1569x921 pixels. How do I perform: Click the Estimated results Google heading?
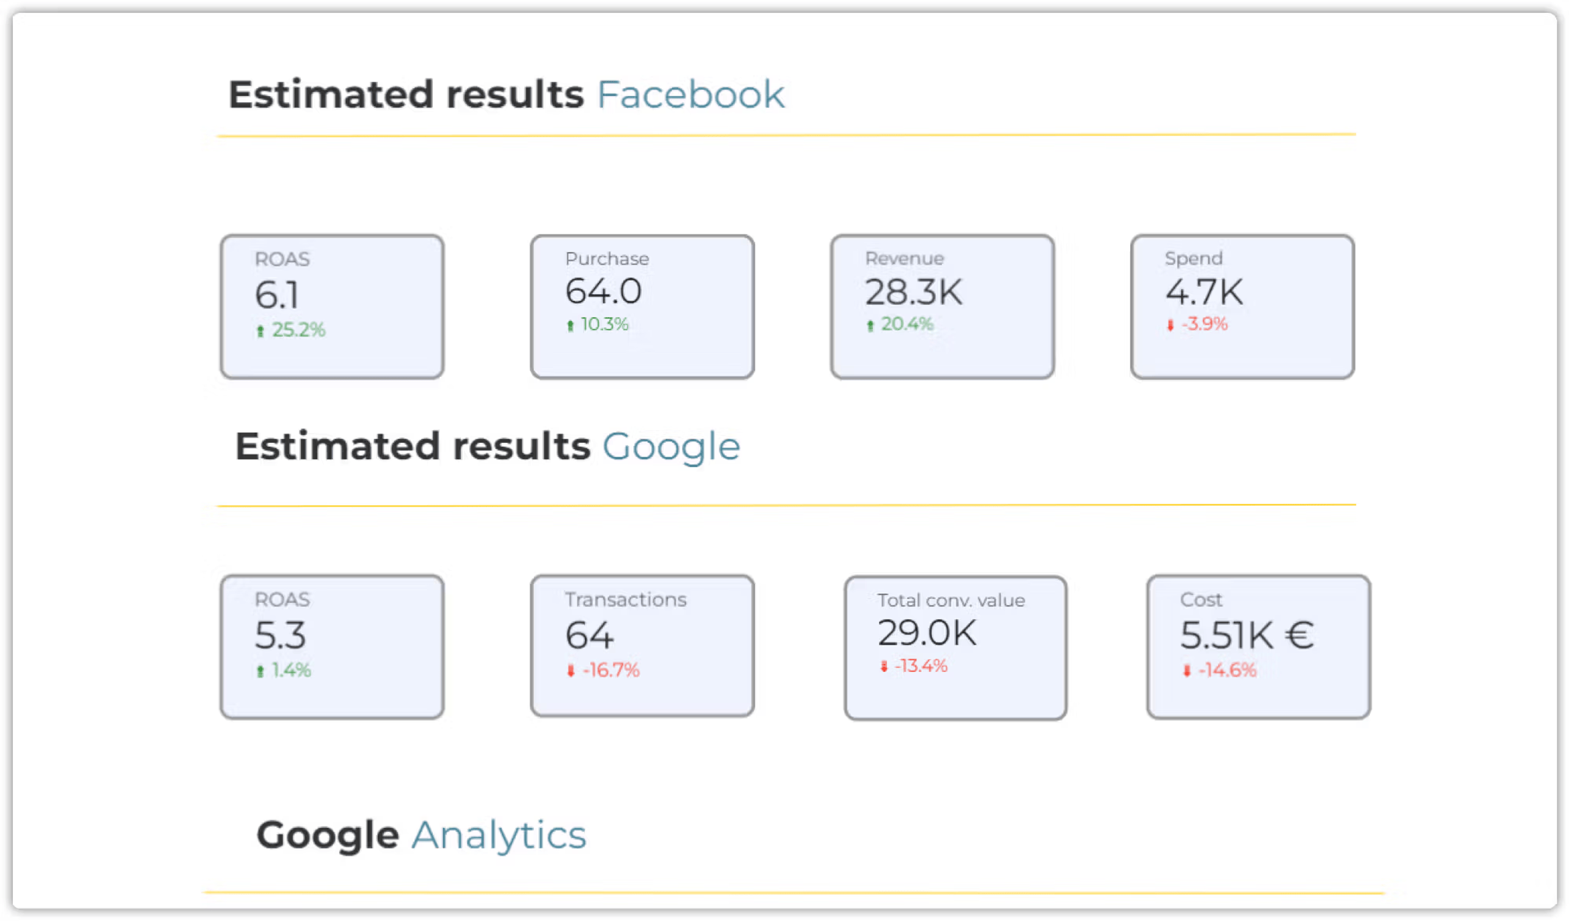[487, 447]
